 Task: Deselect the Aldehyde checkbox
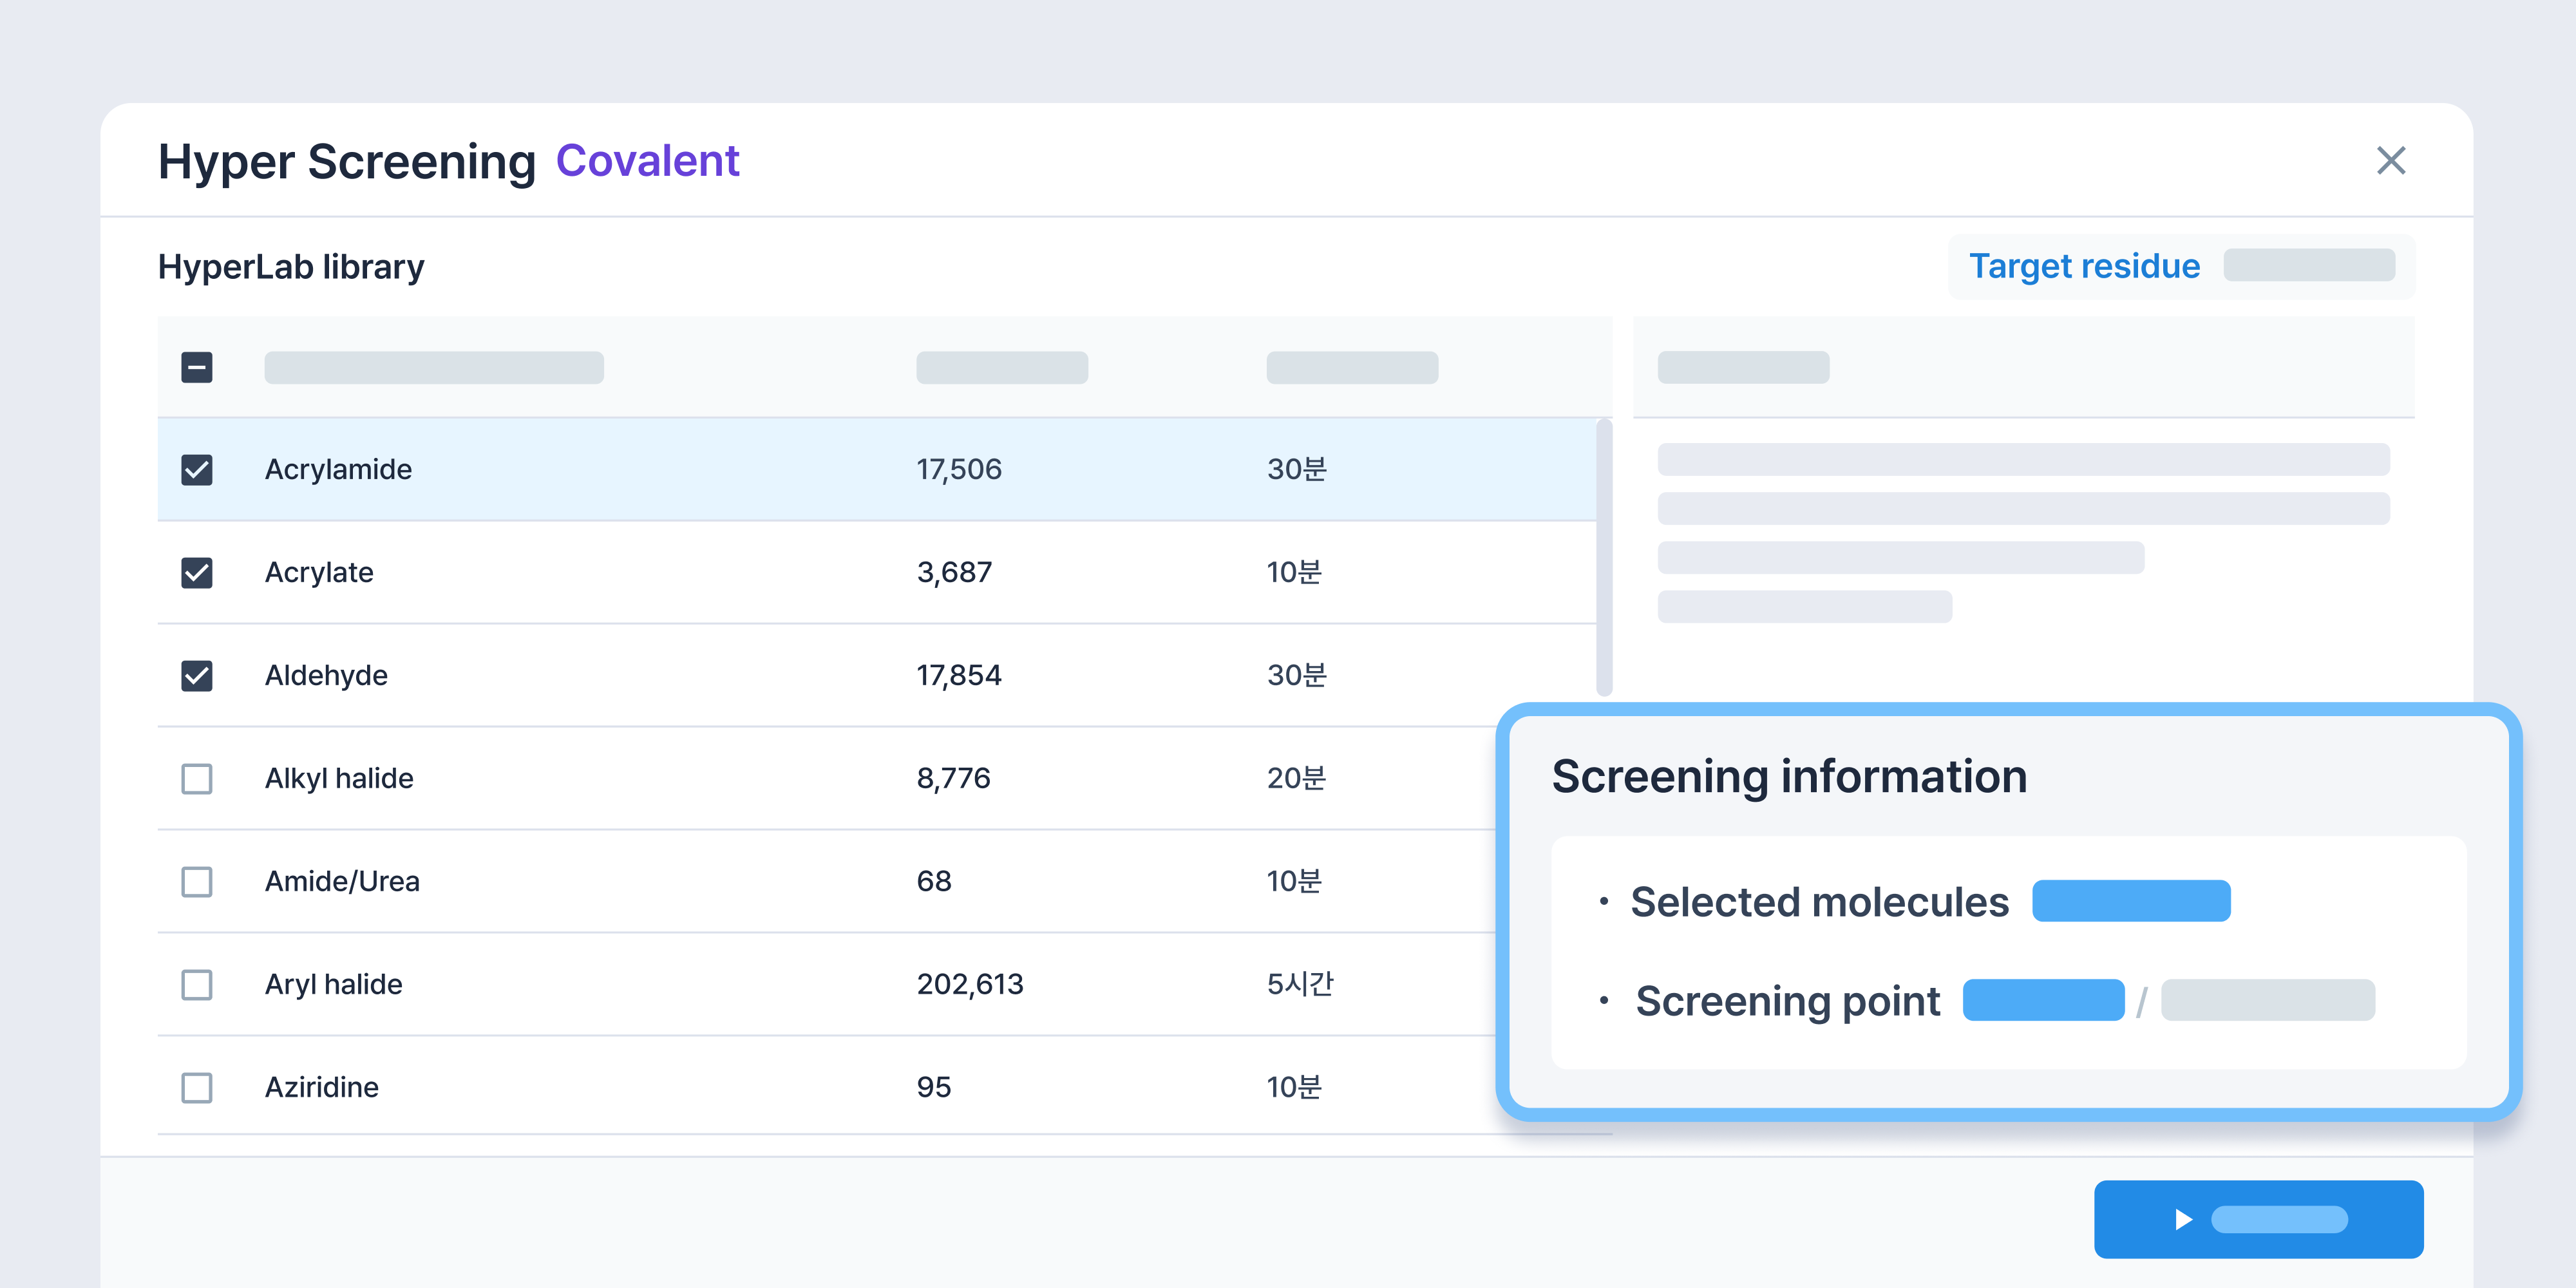click(x=197, y=675)
